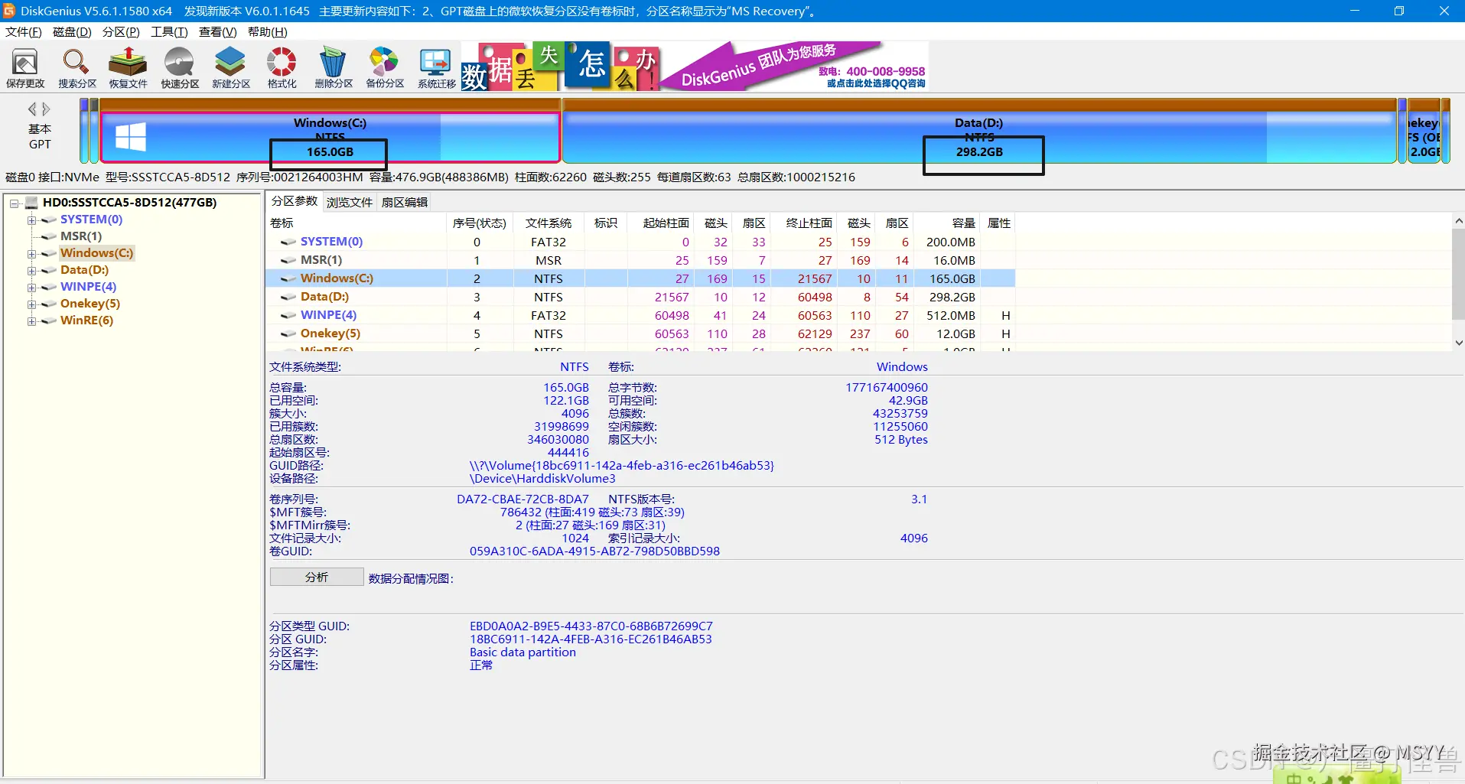Click the drive icon beside MSR(1) in tree
Image resolution: width=1465 pixels, height=784 pixels.
(48, 237)
